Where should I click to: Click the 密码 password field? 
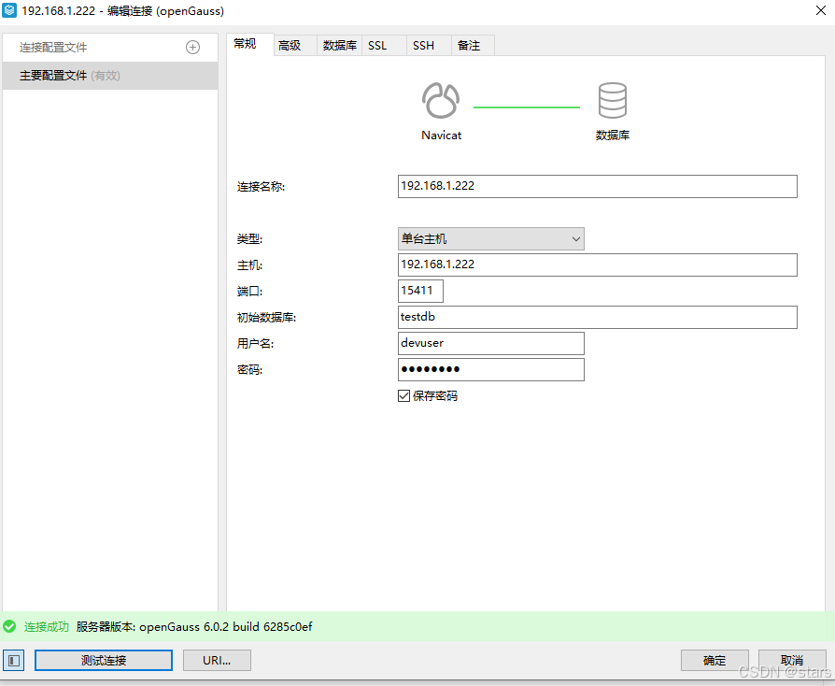(491, 369)
